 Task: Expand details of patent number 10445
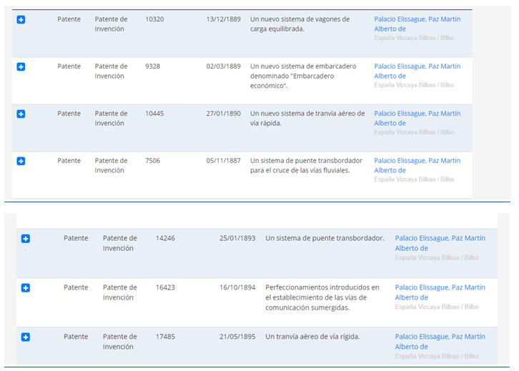(21, 114)
